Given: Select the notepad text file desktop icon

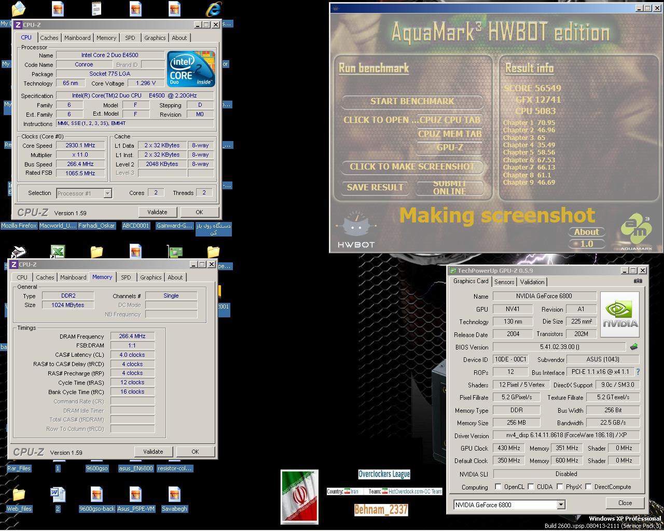Looking at the screenshot, I should (96, 9).
